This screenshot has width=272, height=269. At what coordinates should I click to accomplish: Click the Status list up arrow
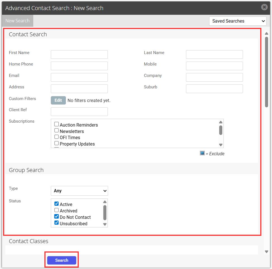(105, 202)
